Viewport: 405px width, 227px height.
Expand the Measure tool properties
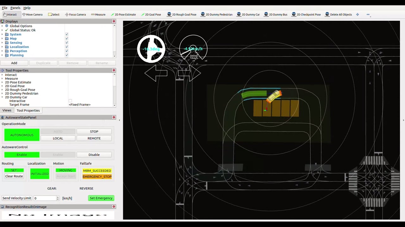pyautogui.click(x=2, y=79)
